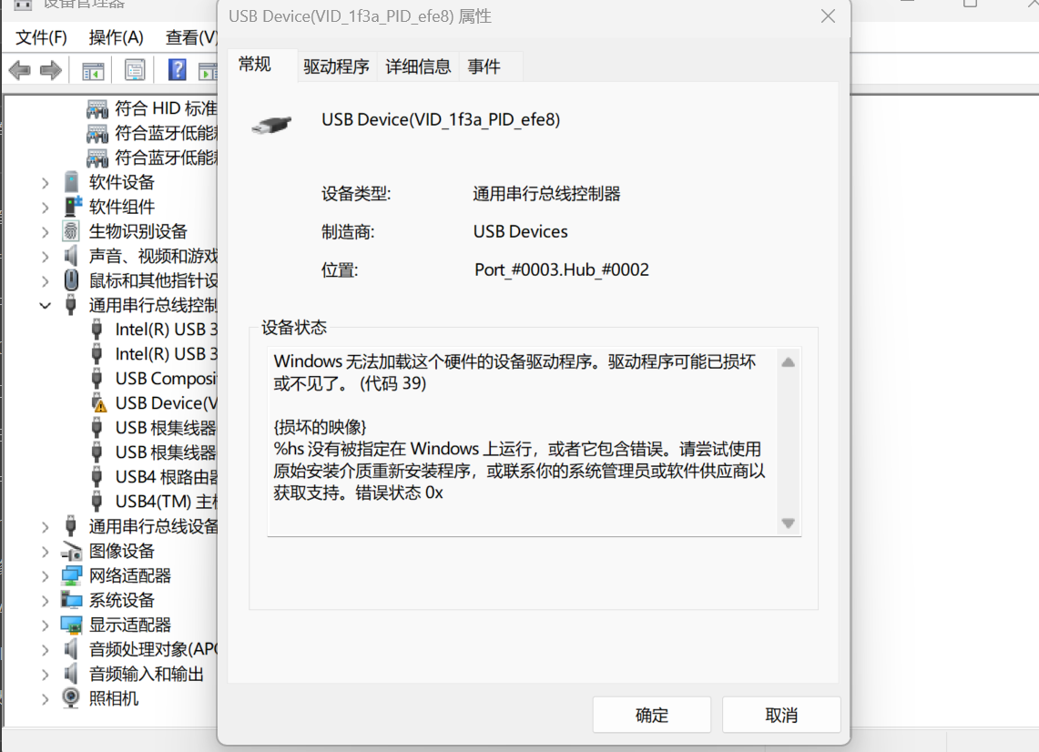Open the 文件(F) menu
Image resolution: width=1039 pixels, height=752 pixels.
coord(40,37)
